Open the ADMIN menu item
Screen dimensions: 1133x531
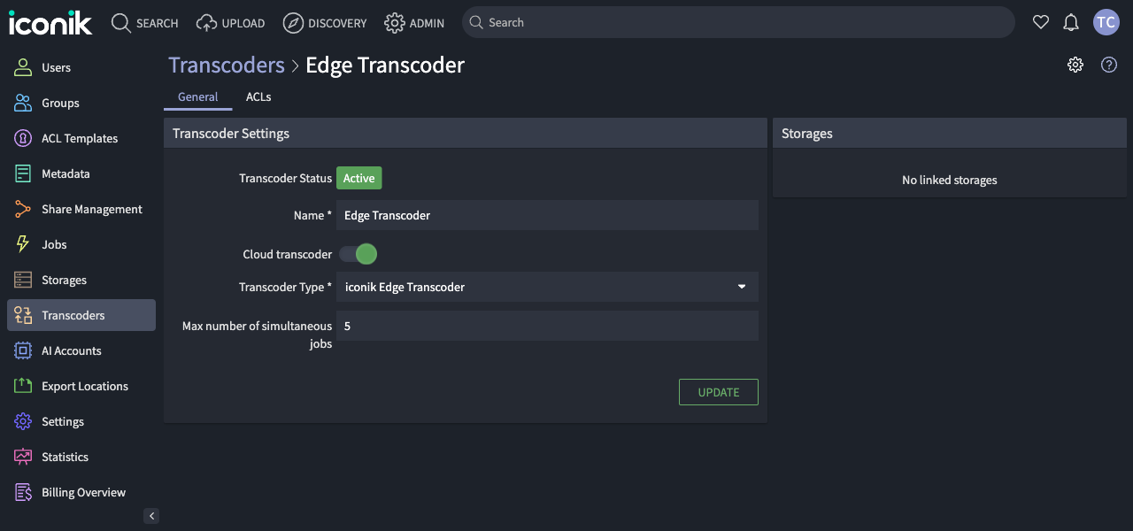click(x=414, y=23)
